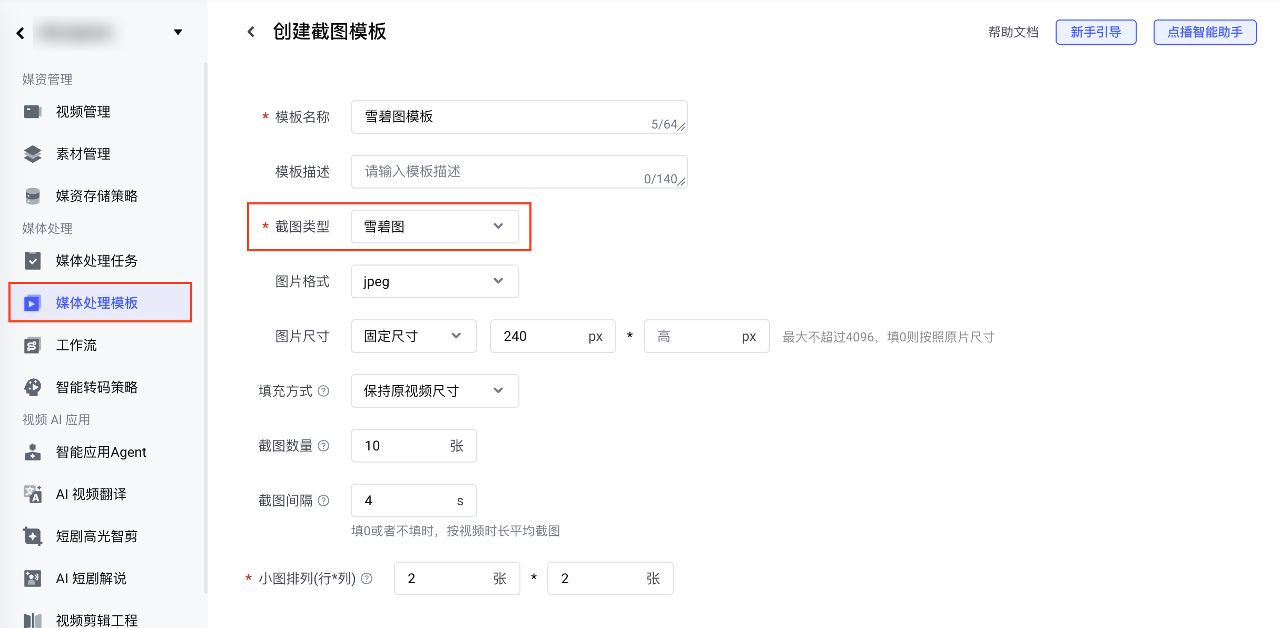The image size is (1280, 628).
Task: Click the 点播智能助手 button
Action: [x=1205, y=32]
